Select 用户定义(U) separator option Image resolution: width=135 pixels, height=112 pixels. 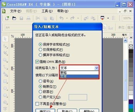[50, 97]
